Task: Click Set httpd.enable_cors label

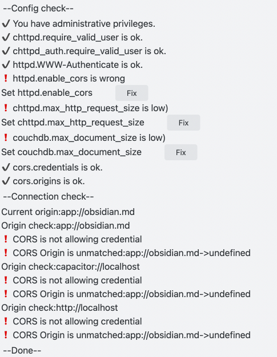Action: click(47, 93)
